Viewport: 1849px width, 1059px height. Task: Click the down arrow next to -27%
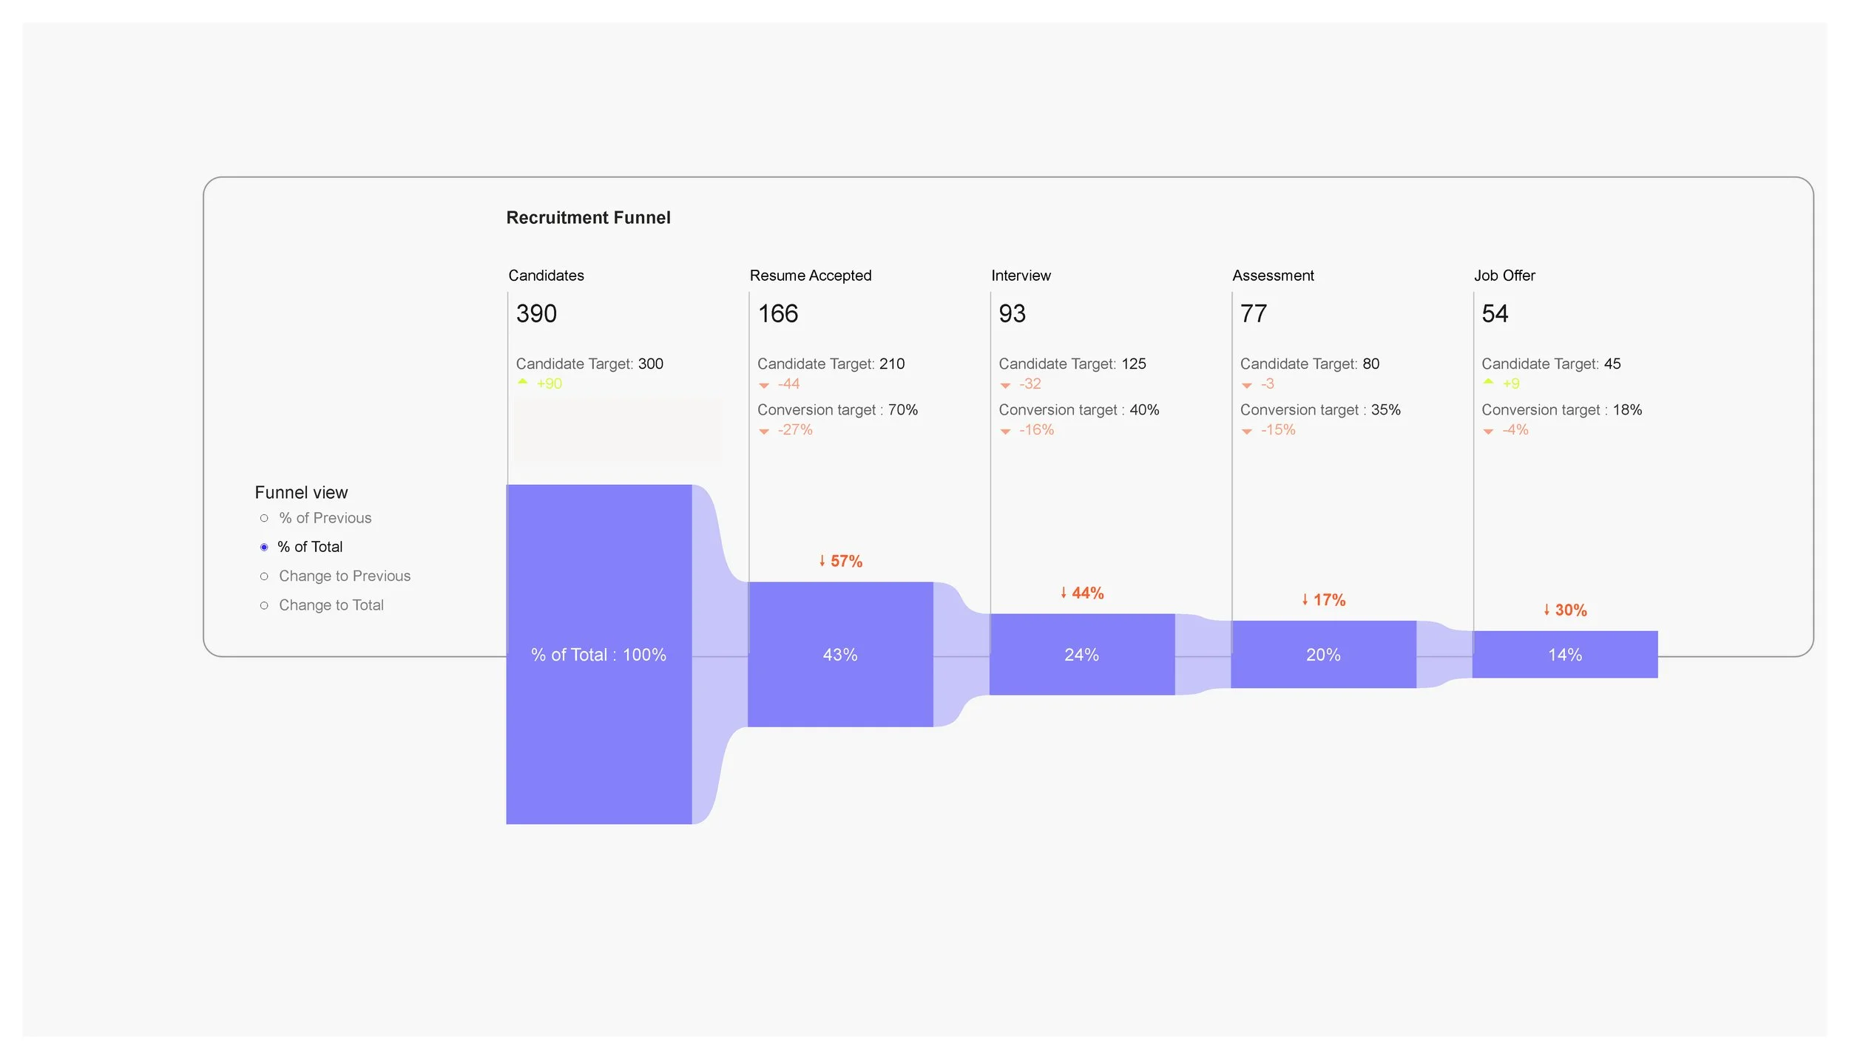pyautogui.click(x=764, y=432)
